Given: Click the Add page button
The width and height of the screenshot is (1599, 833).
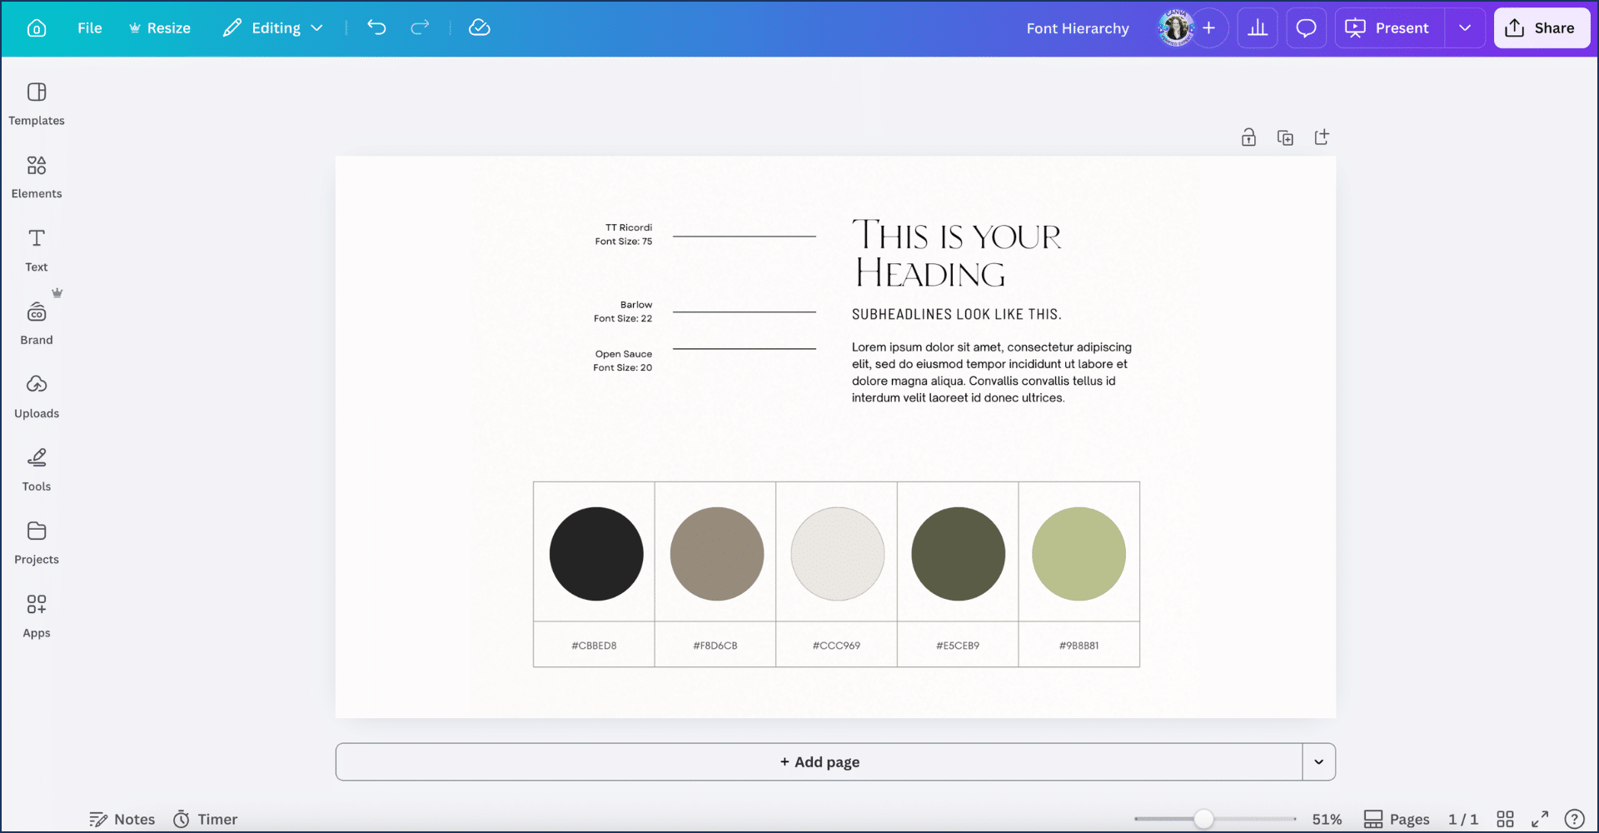Looking at the screenshot, I should [819, 761].
